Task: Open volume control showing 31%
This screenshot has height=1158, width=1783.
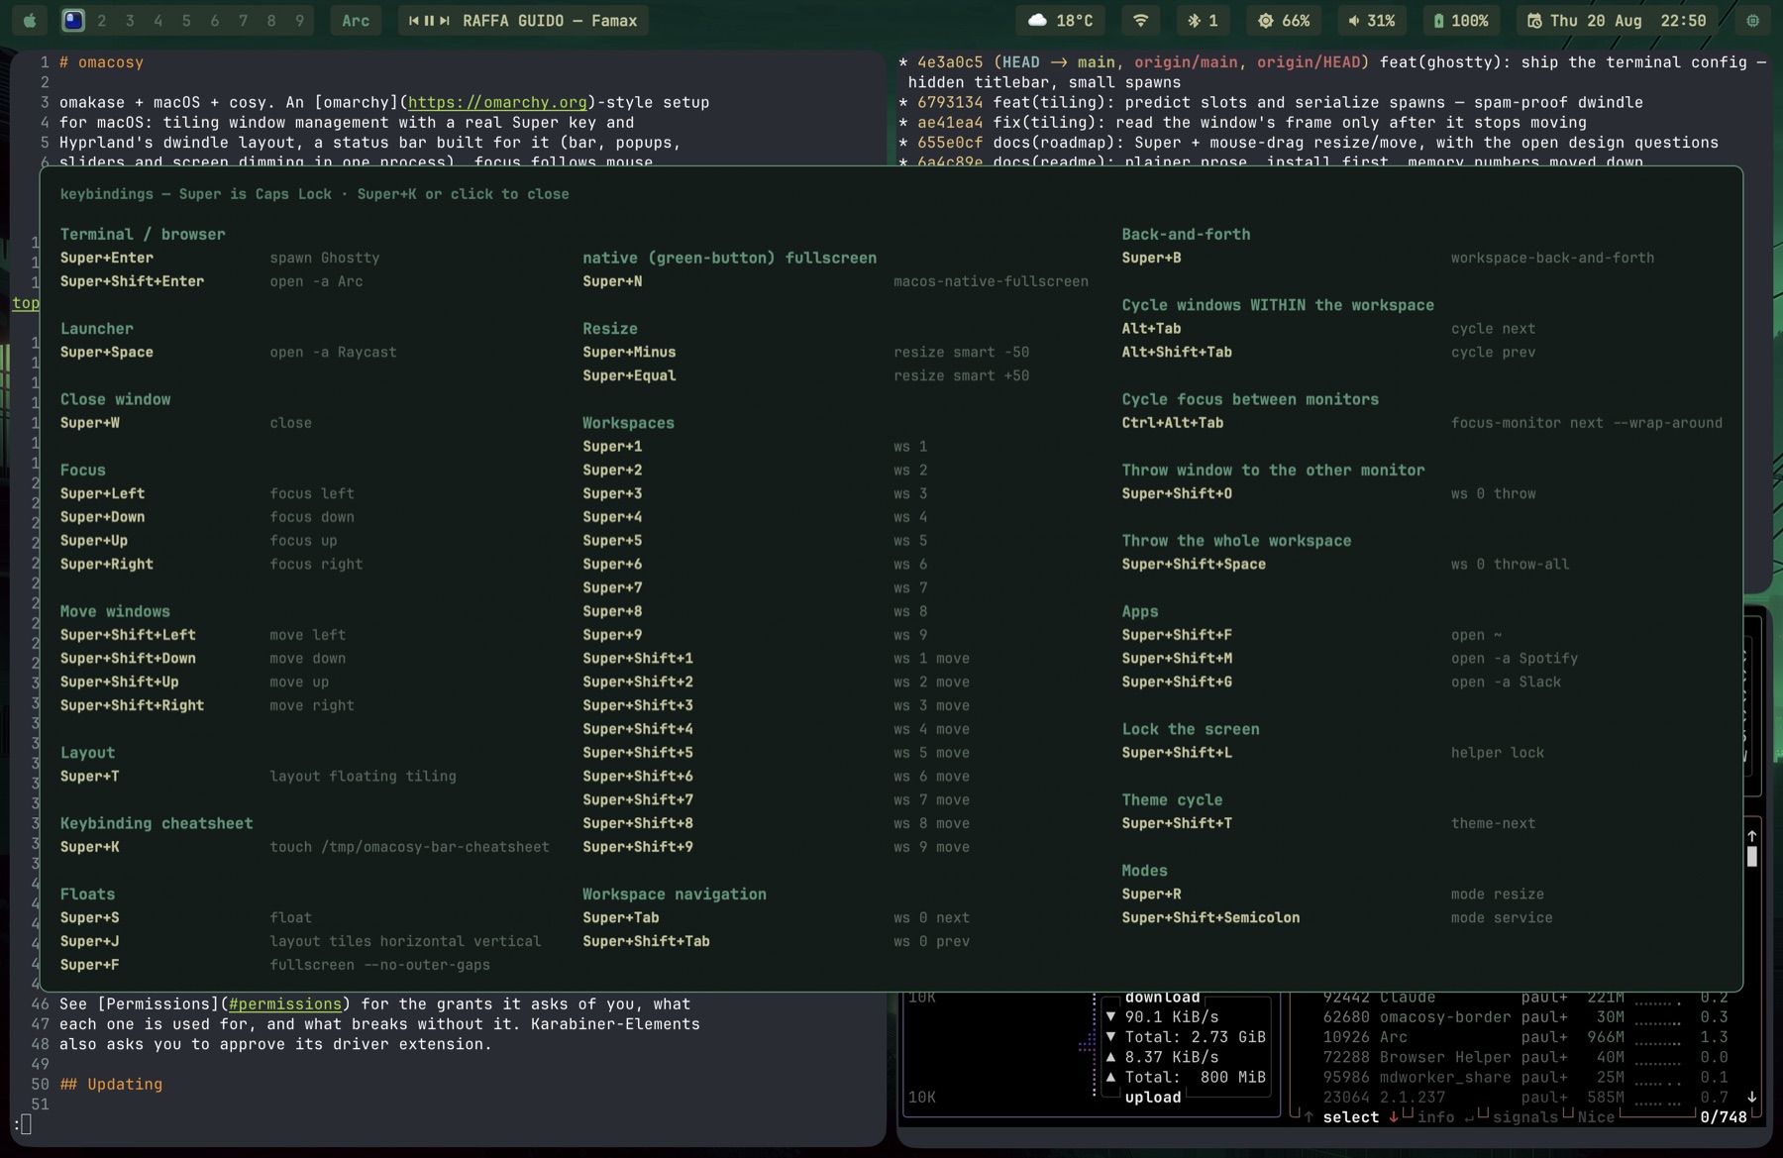Action: click(1371, 20)
